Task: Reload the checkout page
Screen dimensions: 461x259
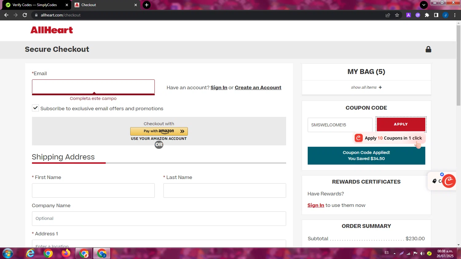Action: (x=25, y=15)
